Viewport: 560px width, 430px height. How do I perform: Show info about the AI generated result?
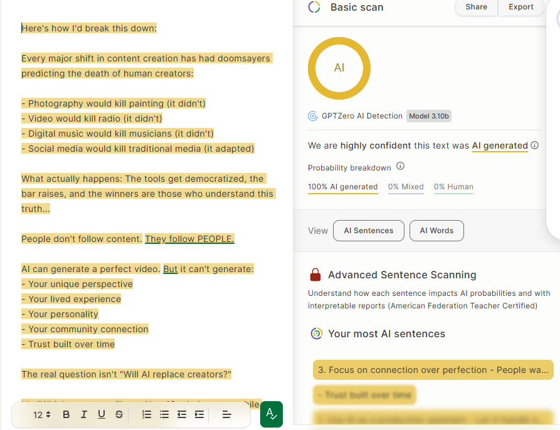pos(535,145)
